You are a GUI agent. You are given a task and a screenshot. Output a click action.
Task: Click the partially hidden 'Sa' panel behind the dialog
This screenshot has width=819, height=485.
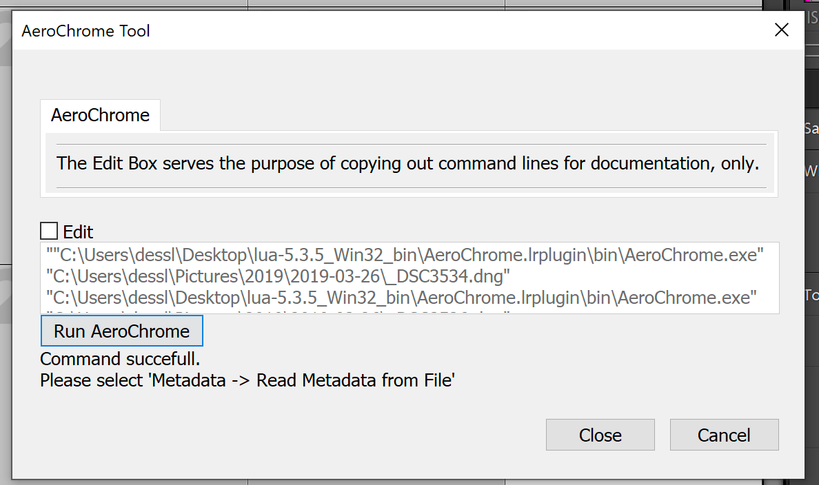[x=811, y=128]
